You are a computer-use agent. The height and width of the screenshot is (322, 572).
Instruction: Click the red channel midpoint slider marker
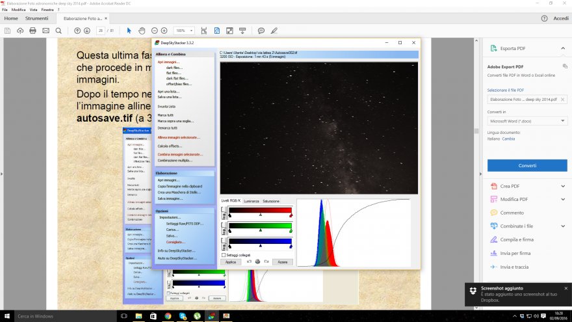[261, 215]
